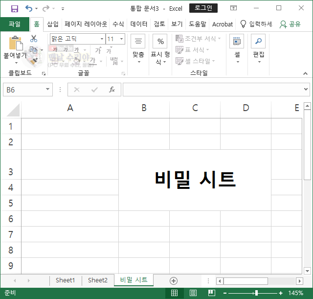
Task: Open the 페이지 레이아웃 tab
Action: (86, 24)
